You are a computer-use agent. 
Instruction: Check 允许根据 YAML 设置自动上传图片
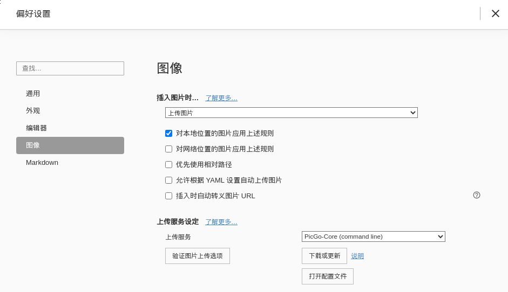coord(169,180)
